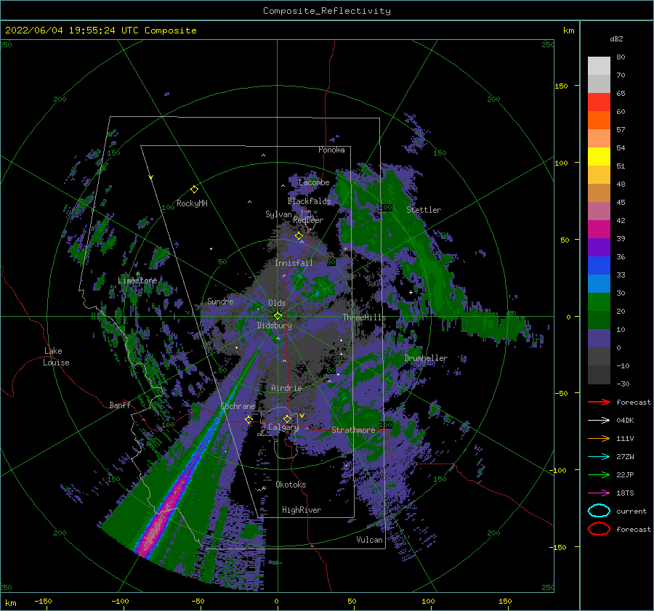The image size is (654, 611).
Task: Click the Airdrie label
Action: [286, 388]
